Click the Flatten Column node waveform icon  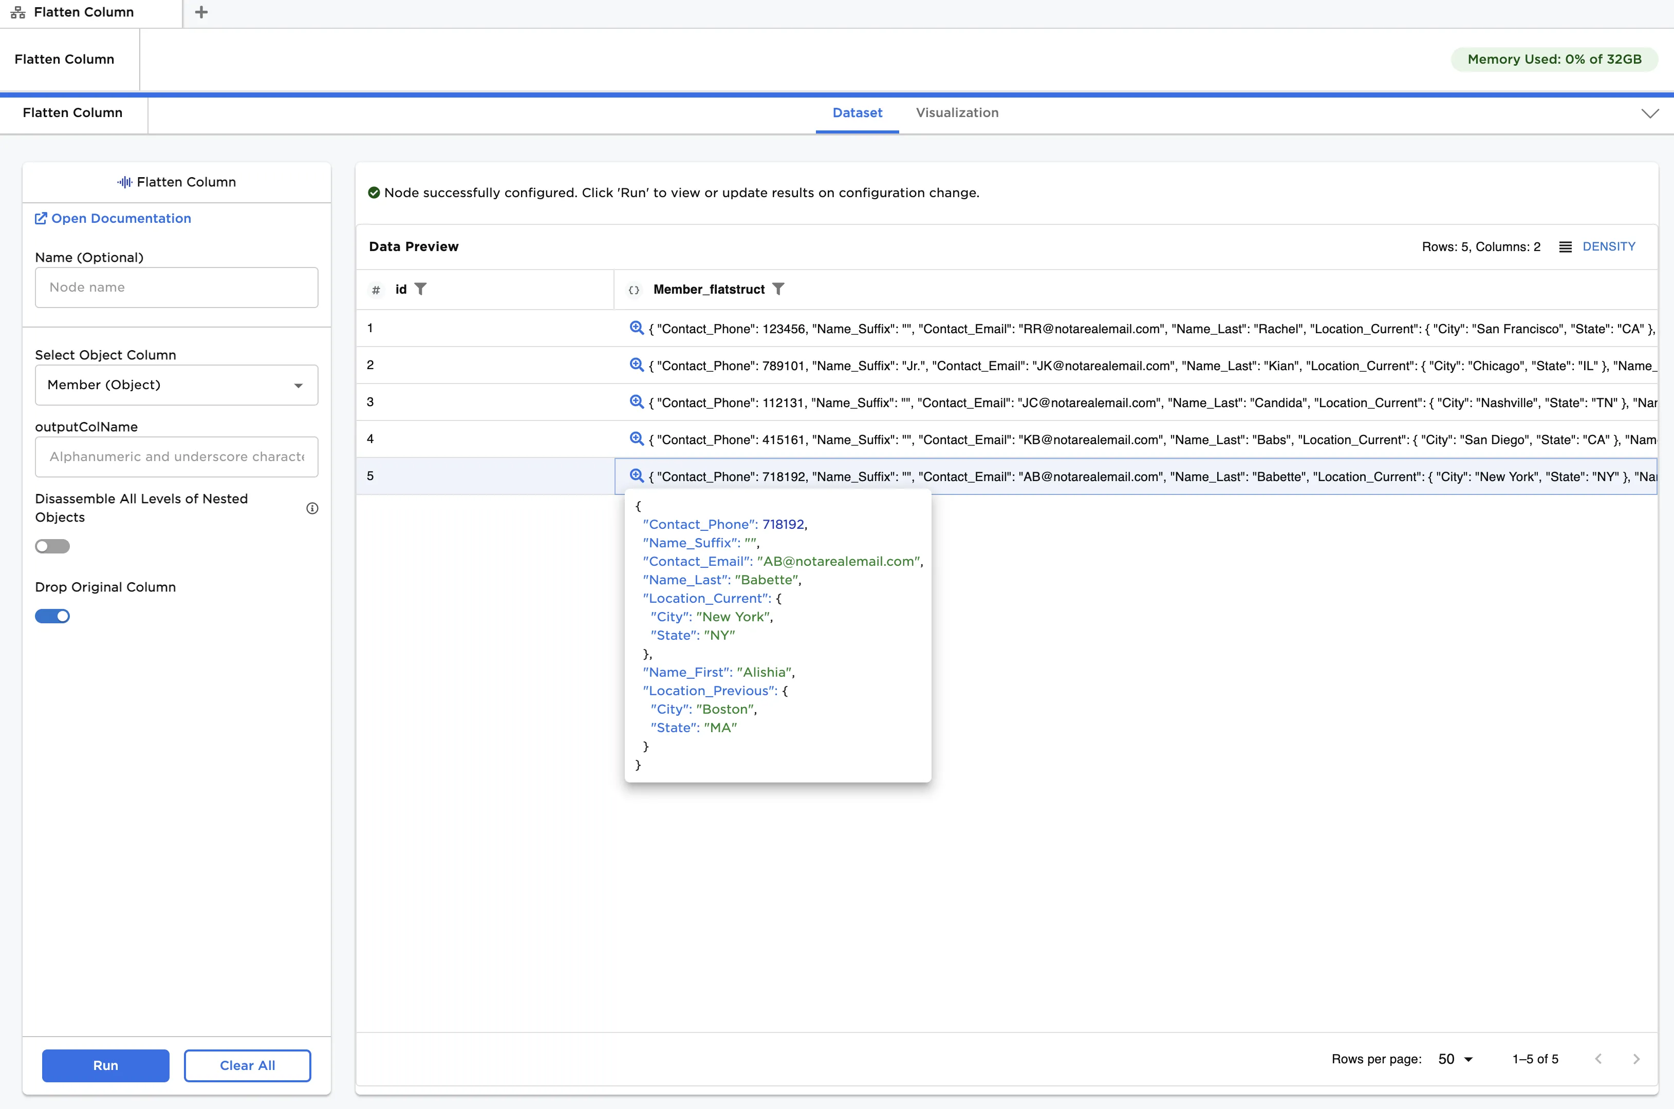124,182
